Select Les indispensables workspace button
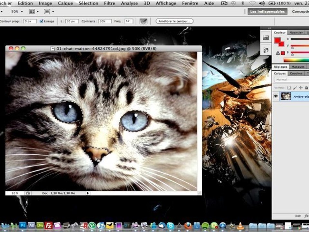Viewport: 309px width, 232px height. [x=267, y=12]
